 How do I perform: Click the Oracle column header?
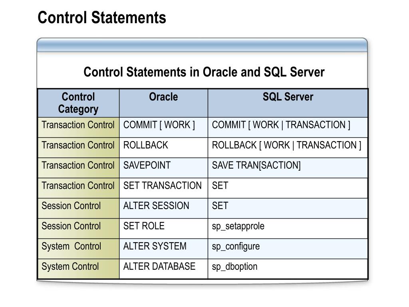coord(163,103)
